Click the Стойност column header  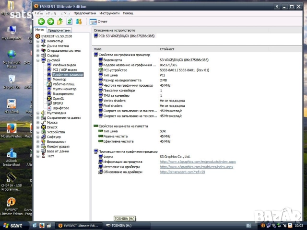click(213, 49)
